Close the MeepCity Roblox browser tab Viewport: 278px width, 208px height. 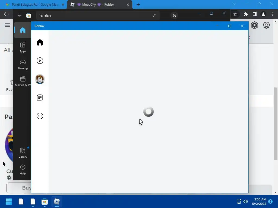pyautogui.click(x=128, y=5)
